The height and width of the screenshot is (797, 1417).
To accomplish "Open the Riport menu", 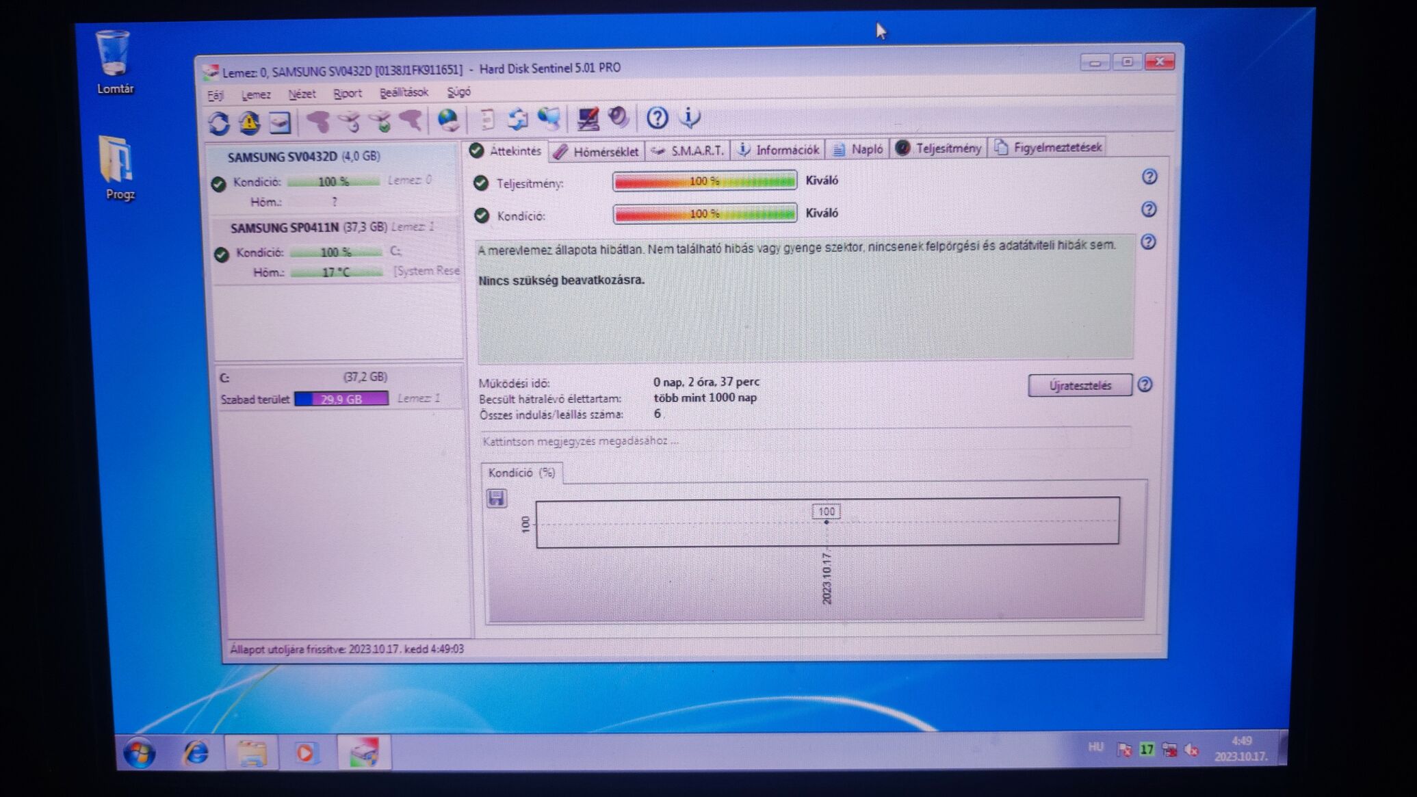I will 348,93.
